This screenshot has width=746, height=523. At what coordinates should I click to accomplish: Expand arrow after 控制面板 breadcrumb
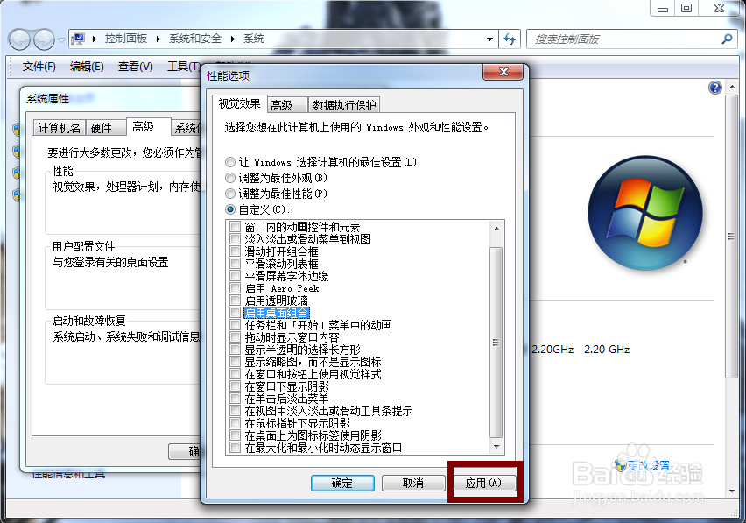[158, 39]
